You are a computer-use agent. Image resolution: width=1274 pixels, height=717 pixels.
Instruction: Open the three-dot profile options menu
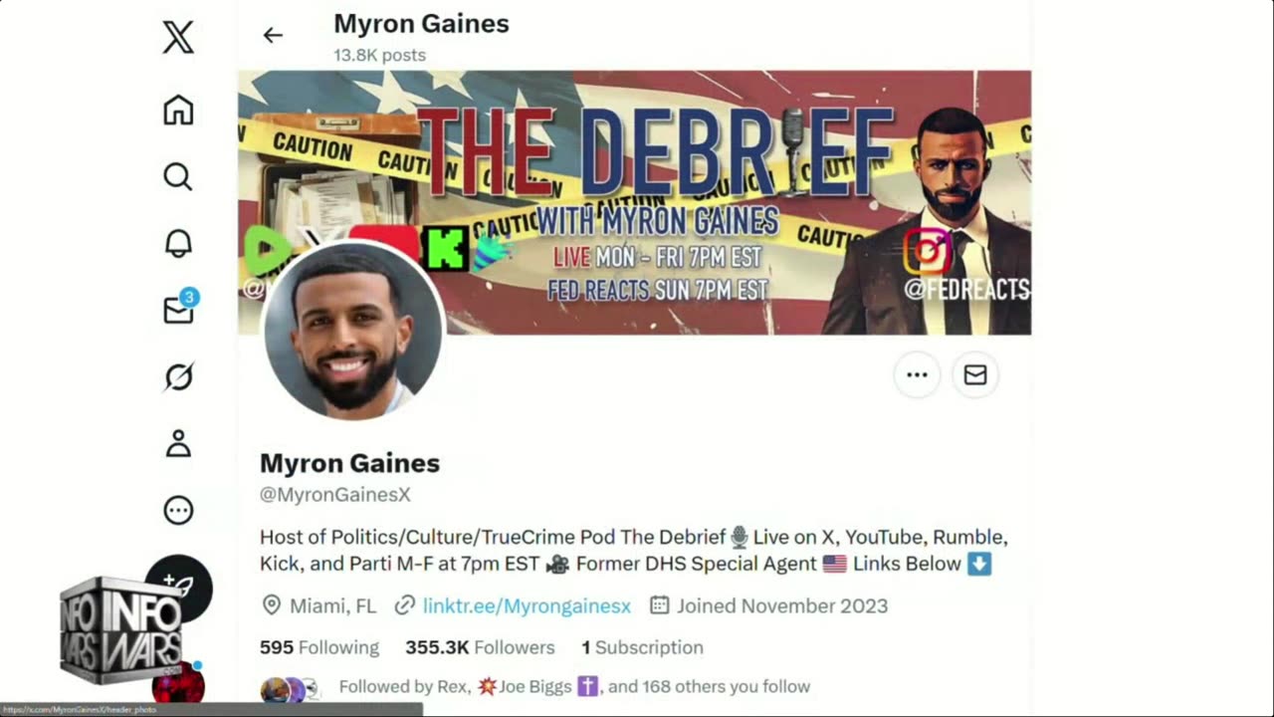pyautogui.click(x=917, y=375)
